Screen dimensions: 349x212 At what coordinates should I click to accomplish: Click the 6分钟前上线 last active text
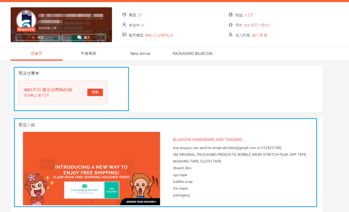[x=48, y=28]
